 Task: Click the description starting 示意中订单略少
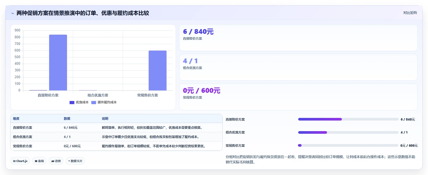pyautogui.click(x=151, y=137)
